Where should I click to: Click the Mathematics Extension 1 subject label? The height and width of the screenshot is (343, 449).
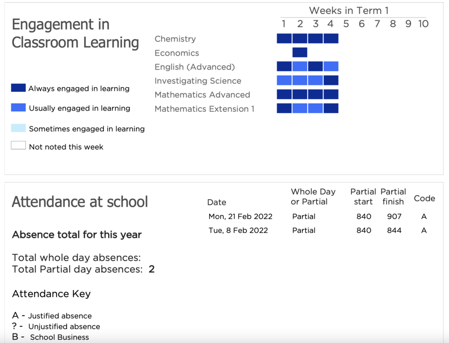pos(204,109)
